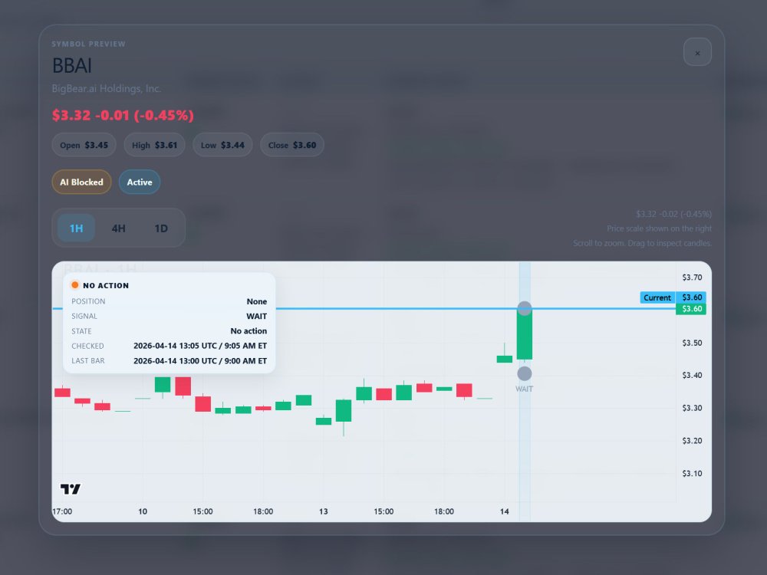
Task: Click the LAST BAR timestamp value
Action: tap(200, 361)
